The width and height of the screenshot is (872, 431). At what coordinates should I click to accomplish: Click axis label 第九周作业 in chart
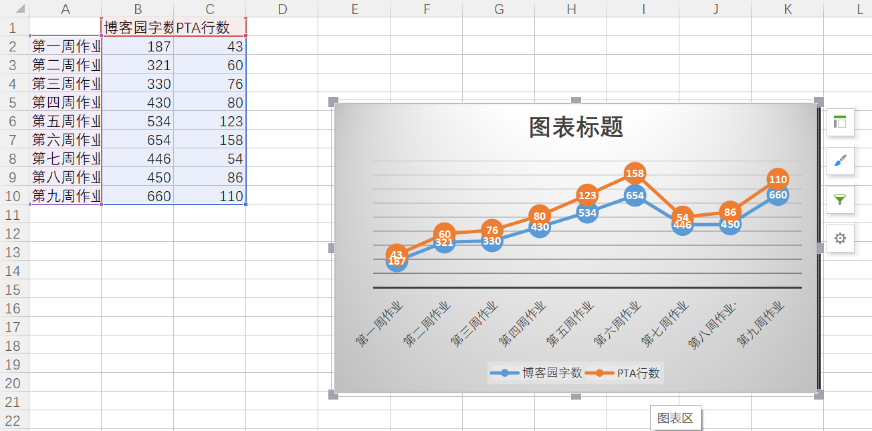761,324
